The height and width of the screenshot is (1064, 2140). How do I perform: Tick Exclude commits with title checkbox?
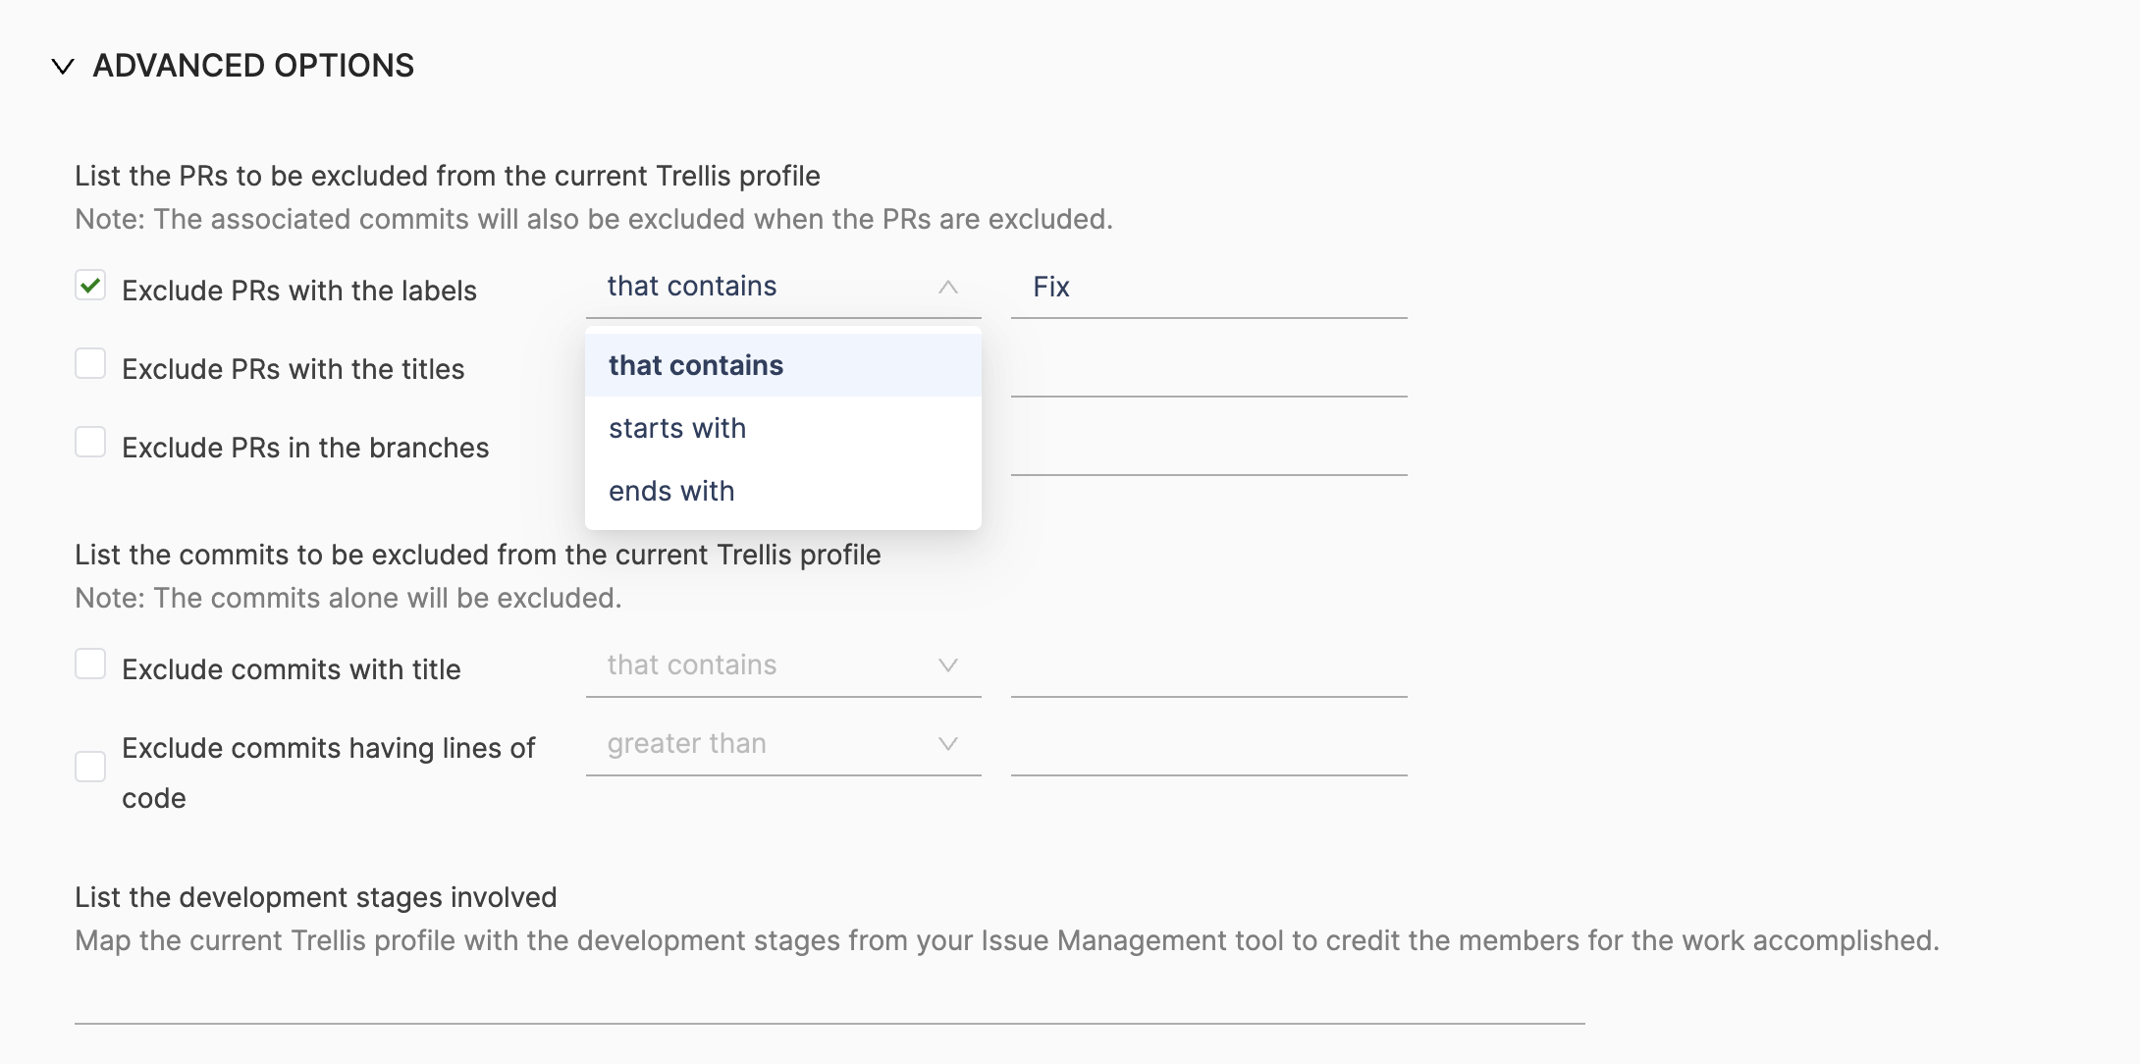[x=90, y=665]
